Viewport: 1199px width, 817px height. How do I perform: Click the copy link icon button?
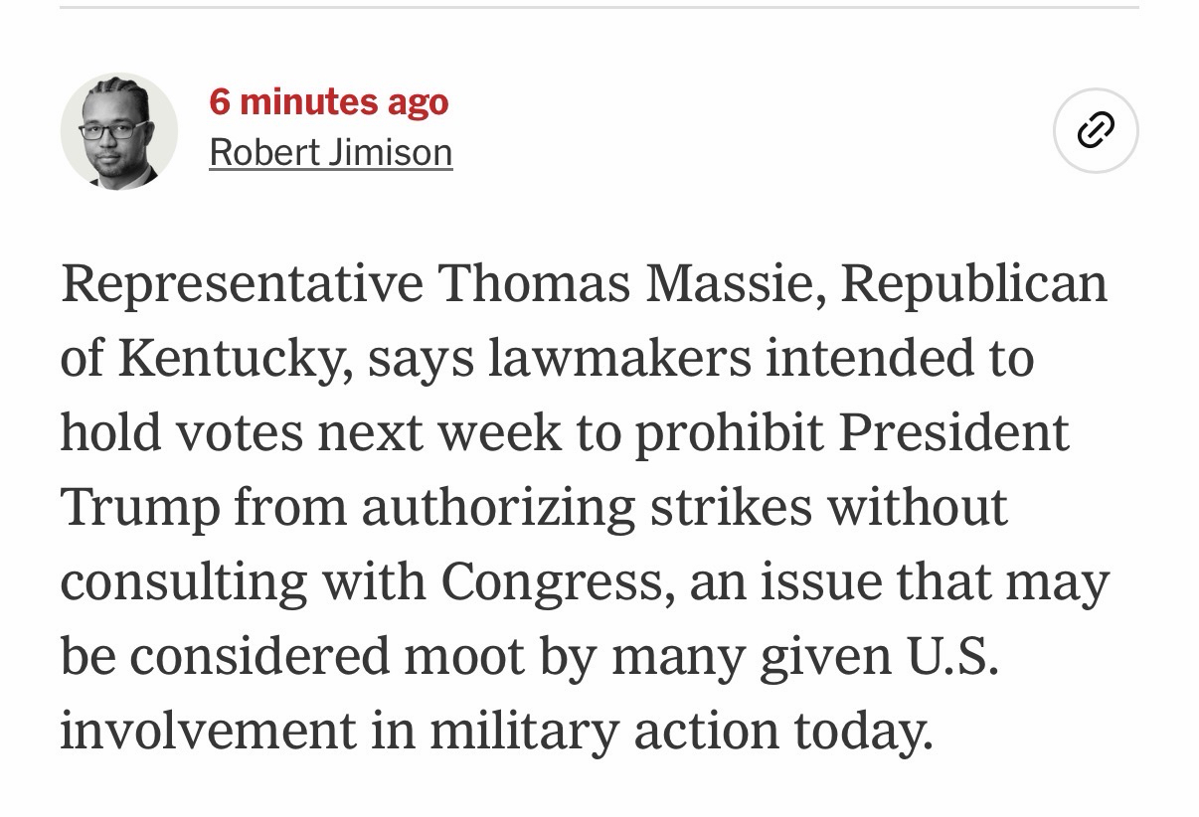(1096, 130)
